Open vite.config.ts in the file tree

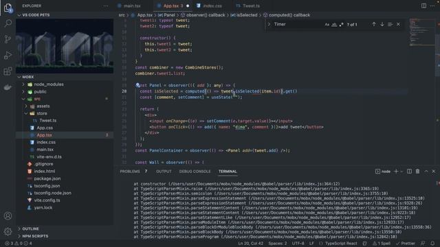47,200
